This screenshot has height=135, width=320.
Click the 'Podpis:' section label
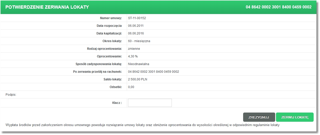(11, 95)
